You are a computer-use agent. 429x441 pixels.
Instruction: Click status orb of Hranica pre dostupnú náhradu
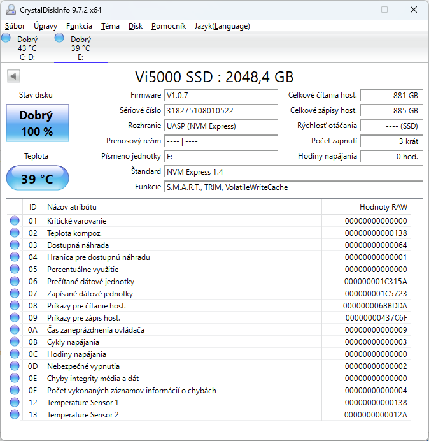pos(15,257)
